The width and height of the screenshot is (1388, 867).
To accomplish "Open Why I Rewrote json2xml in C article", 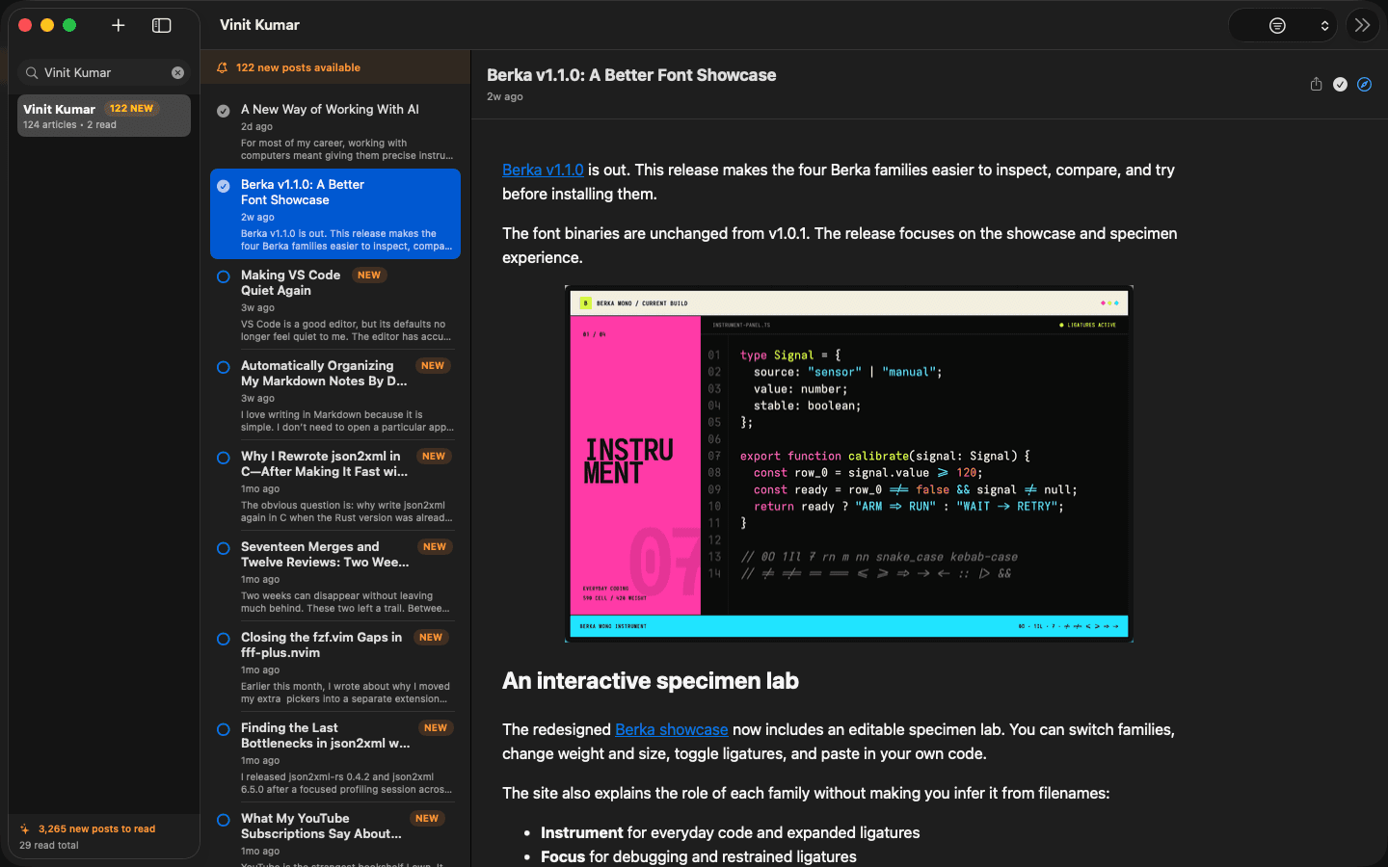I will click(335, 486).
